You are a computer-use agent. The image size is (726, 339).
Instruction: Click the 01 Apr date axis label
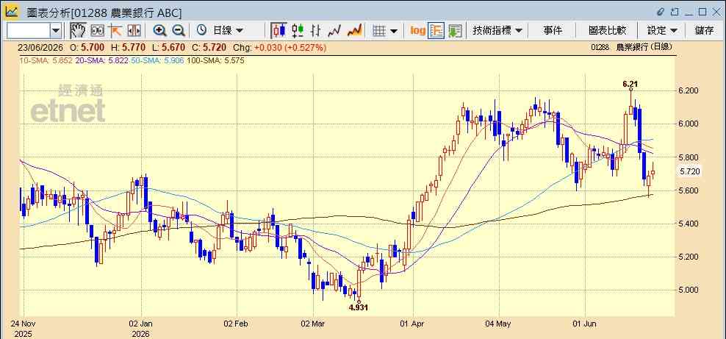[412, 324]
